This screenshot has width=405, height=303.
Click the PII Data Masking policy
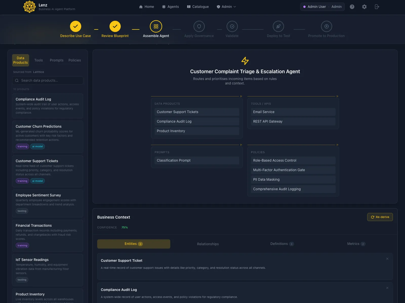click(x=293, y=180)
